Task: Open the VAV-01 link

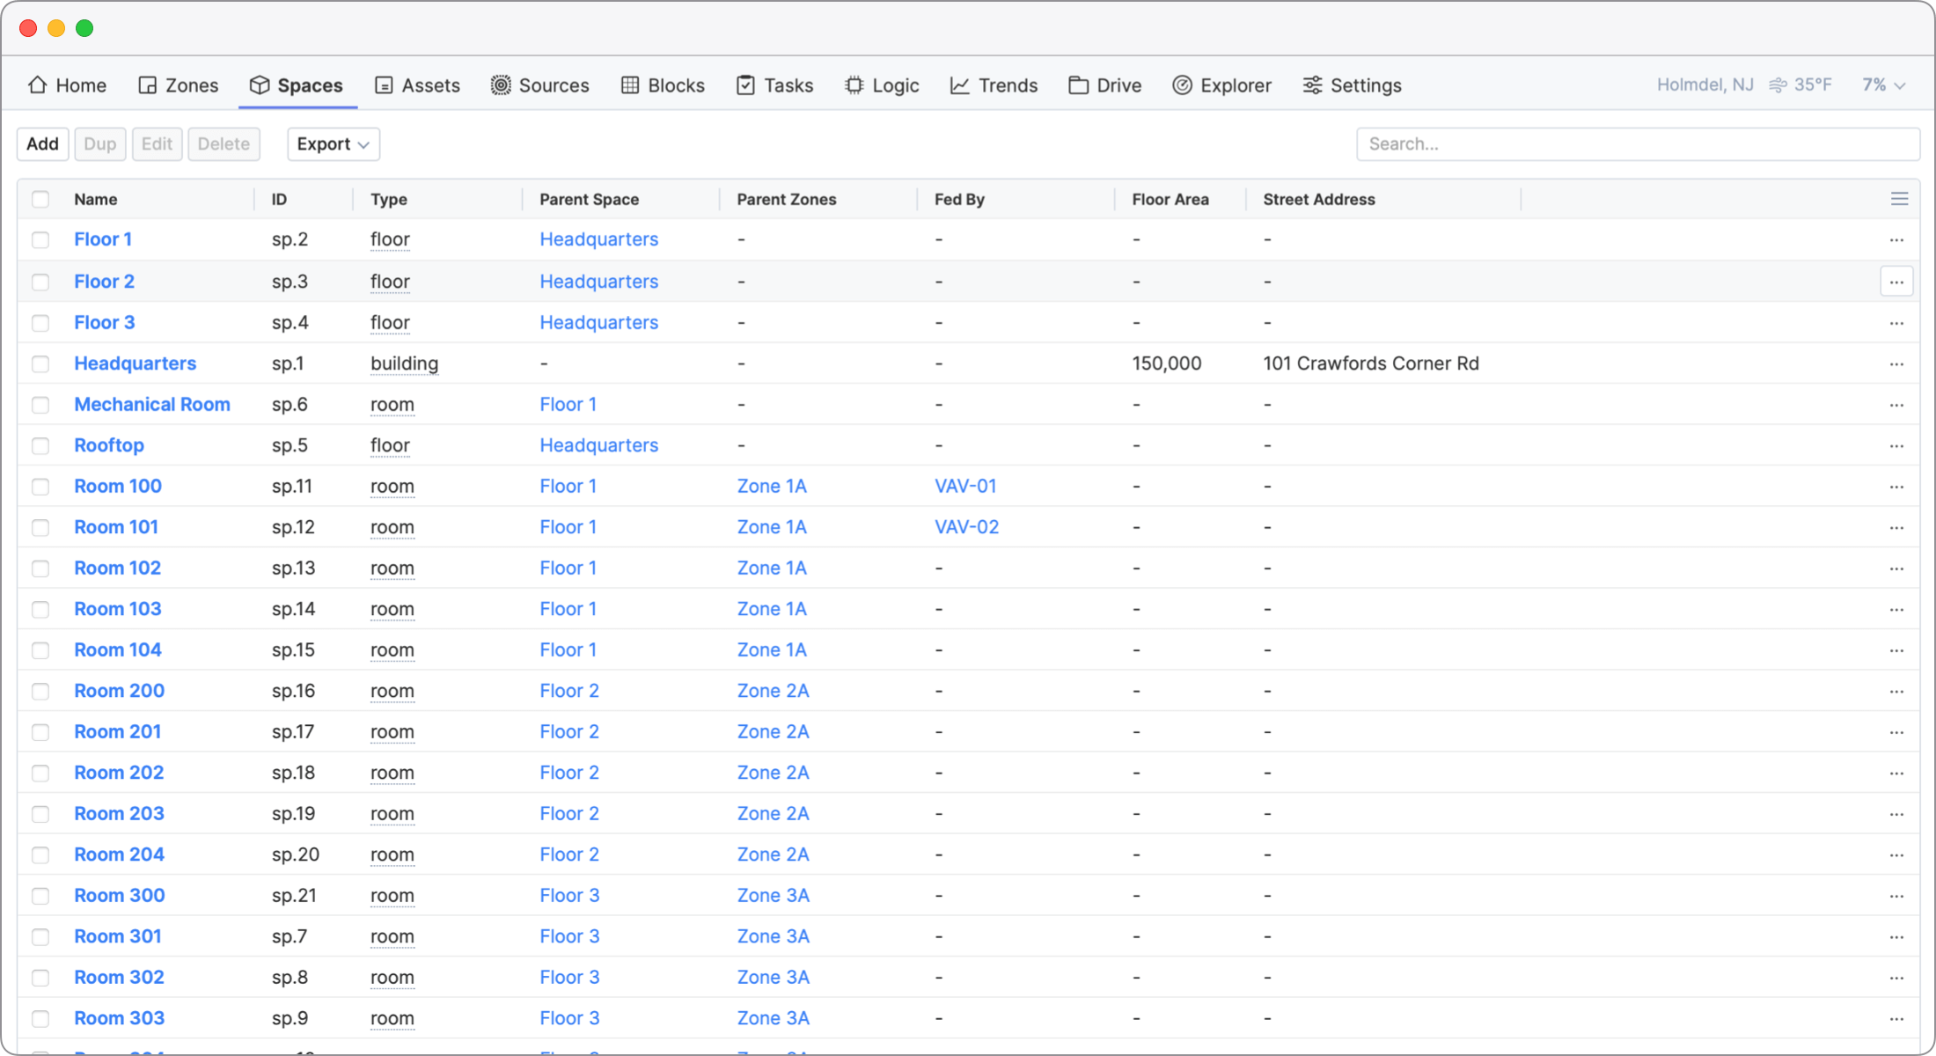Action: (x=964, y=487)
